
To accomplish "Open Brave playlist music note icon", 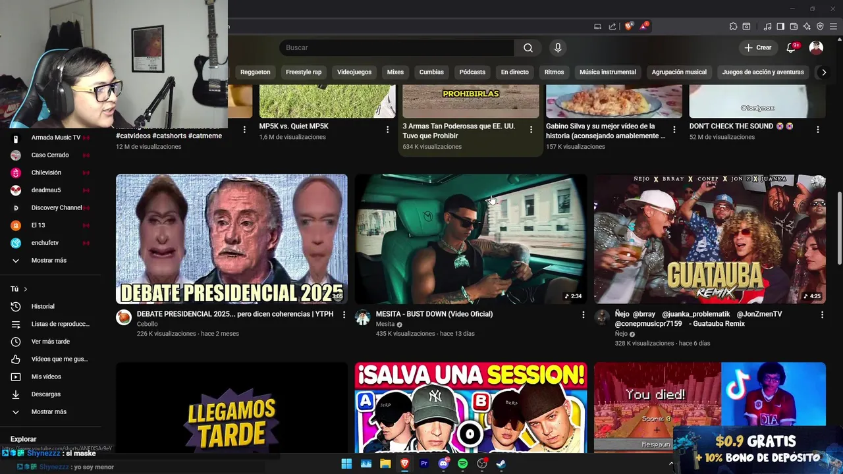I will (x=767, y=26).
